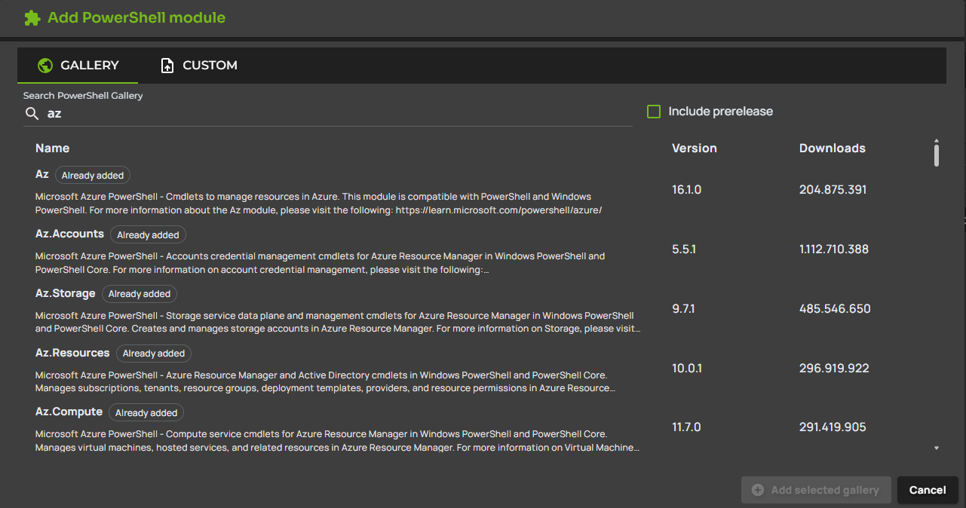Click the globe icon on Gallery tab
966x508 pixels.
click(x=44, y=66)
